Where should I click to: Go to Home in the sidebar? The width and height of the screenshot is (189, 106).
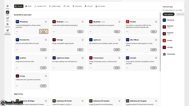8,7
